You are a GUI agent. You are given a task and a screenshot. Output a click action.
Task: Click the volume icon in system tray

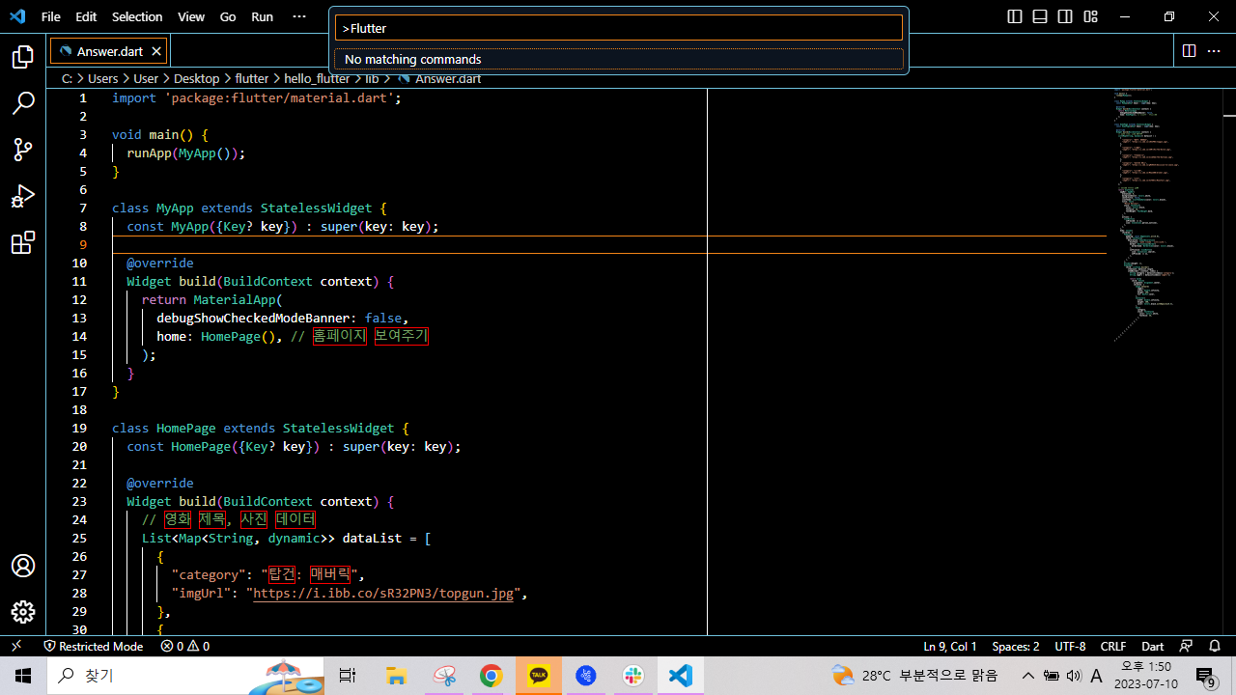point(1074,676)
